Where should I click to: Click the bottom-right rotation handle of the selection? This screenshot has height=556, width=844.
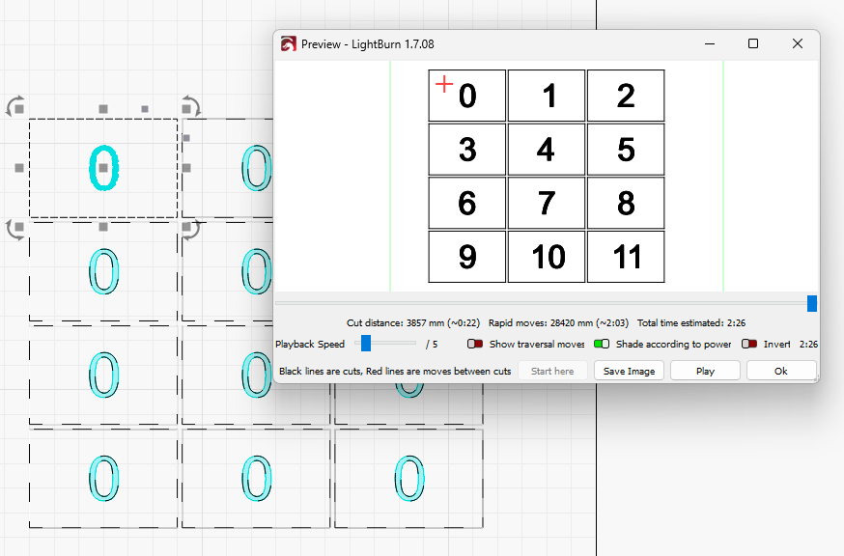pyautogui.click(x=191, y=229)
